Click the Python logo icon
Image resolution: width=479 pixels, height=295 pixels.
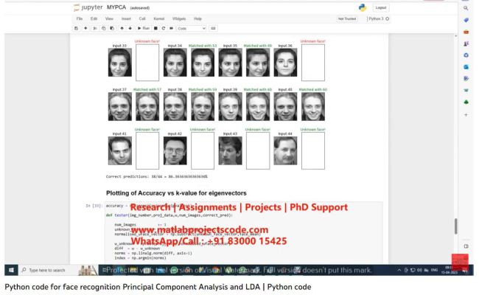point(363,7)
